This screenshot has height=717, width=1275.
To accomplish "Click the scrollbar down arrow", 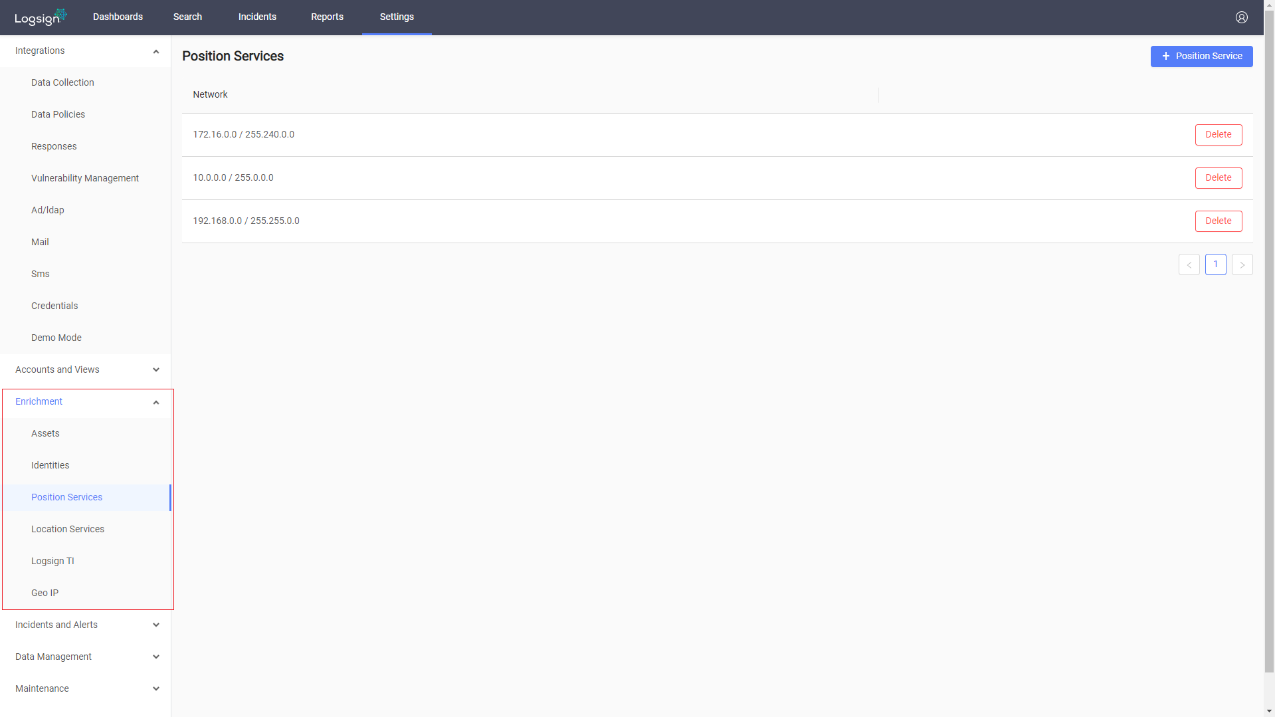I will [1269, 712].
